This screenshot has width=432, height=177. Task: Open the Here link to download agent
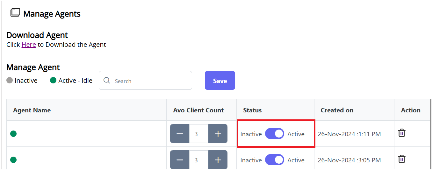pos(29,45)
